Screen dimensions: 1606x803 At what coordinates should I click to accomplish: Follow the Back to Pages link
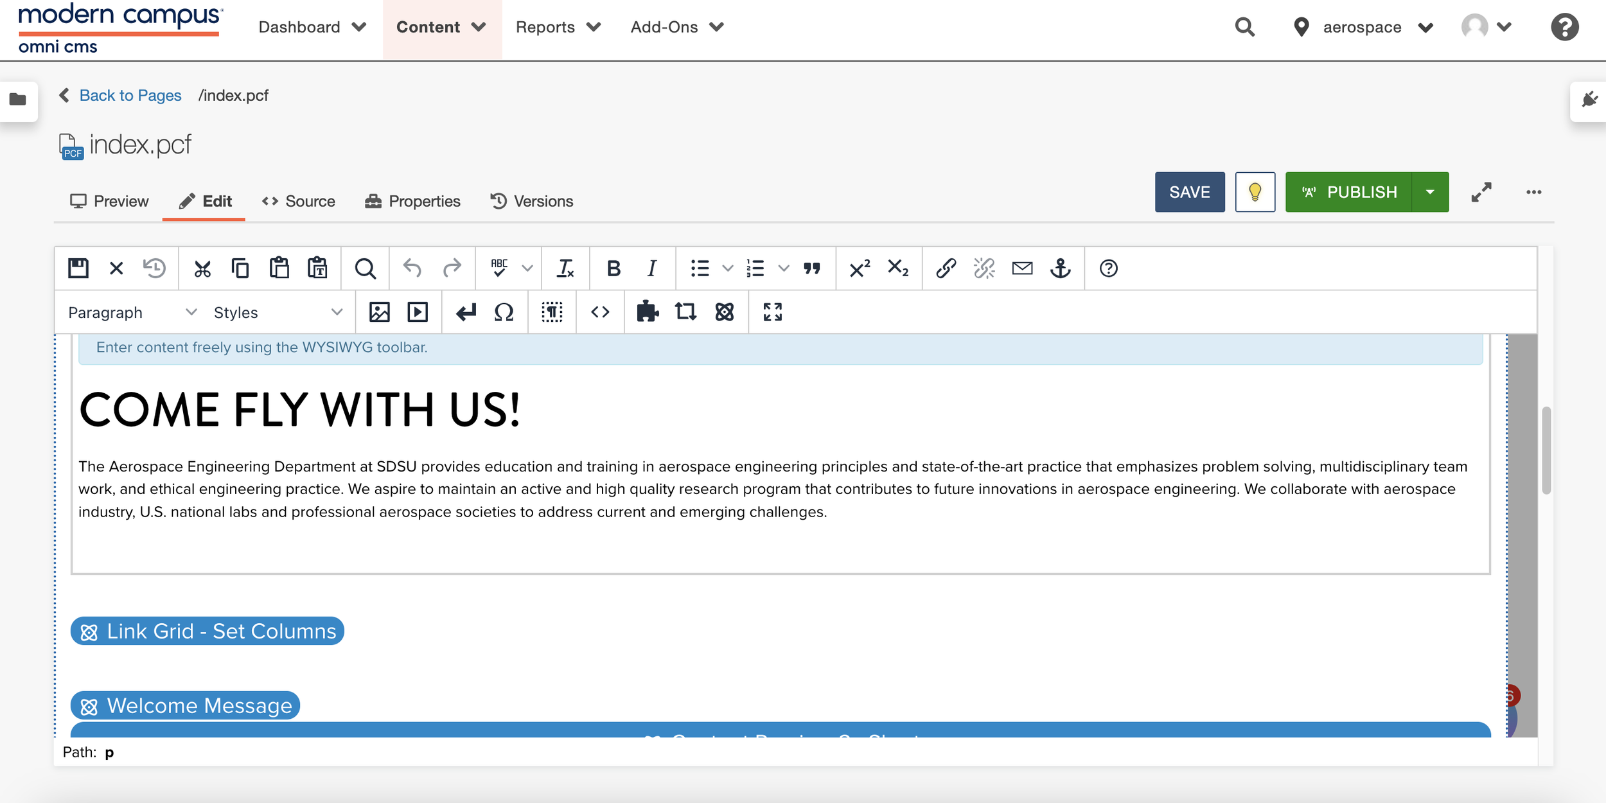(130, 96)
